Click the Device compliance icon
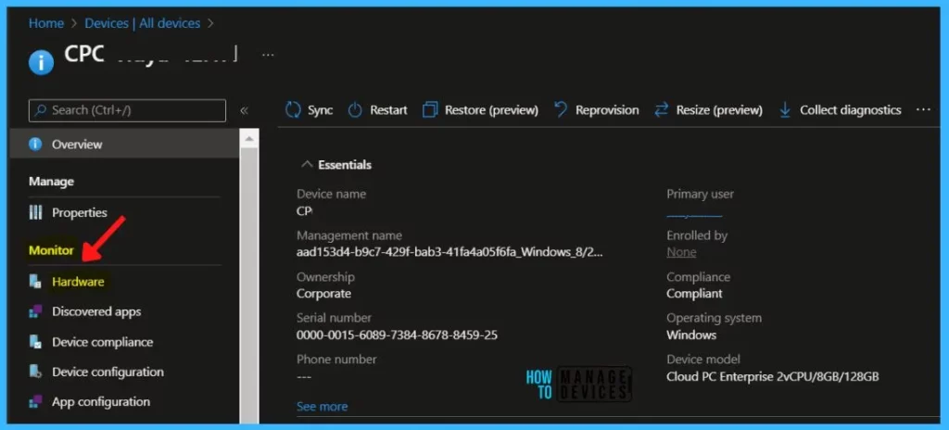Image resolution: width=949 pixels, height=430 pixels. click(x=36, y=342)
